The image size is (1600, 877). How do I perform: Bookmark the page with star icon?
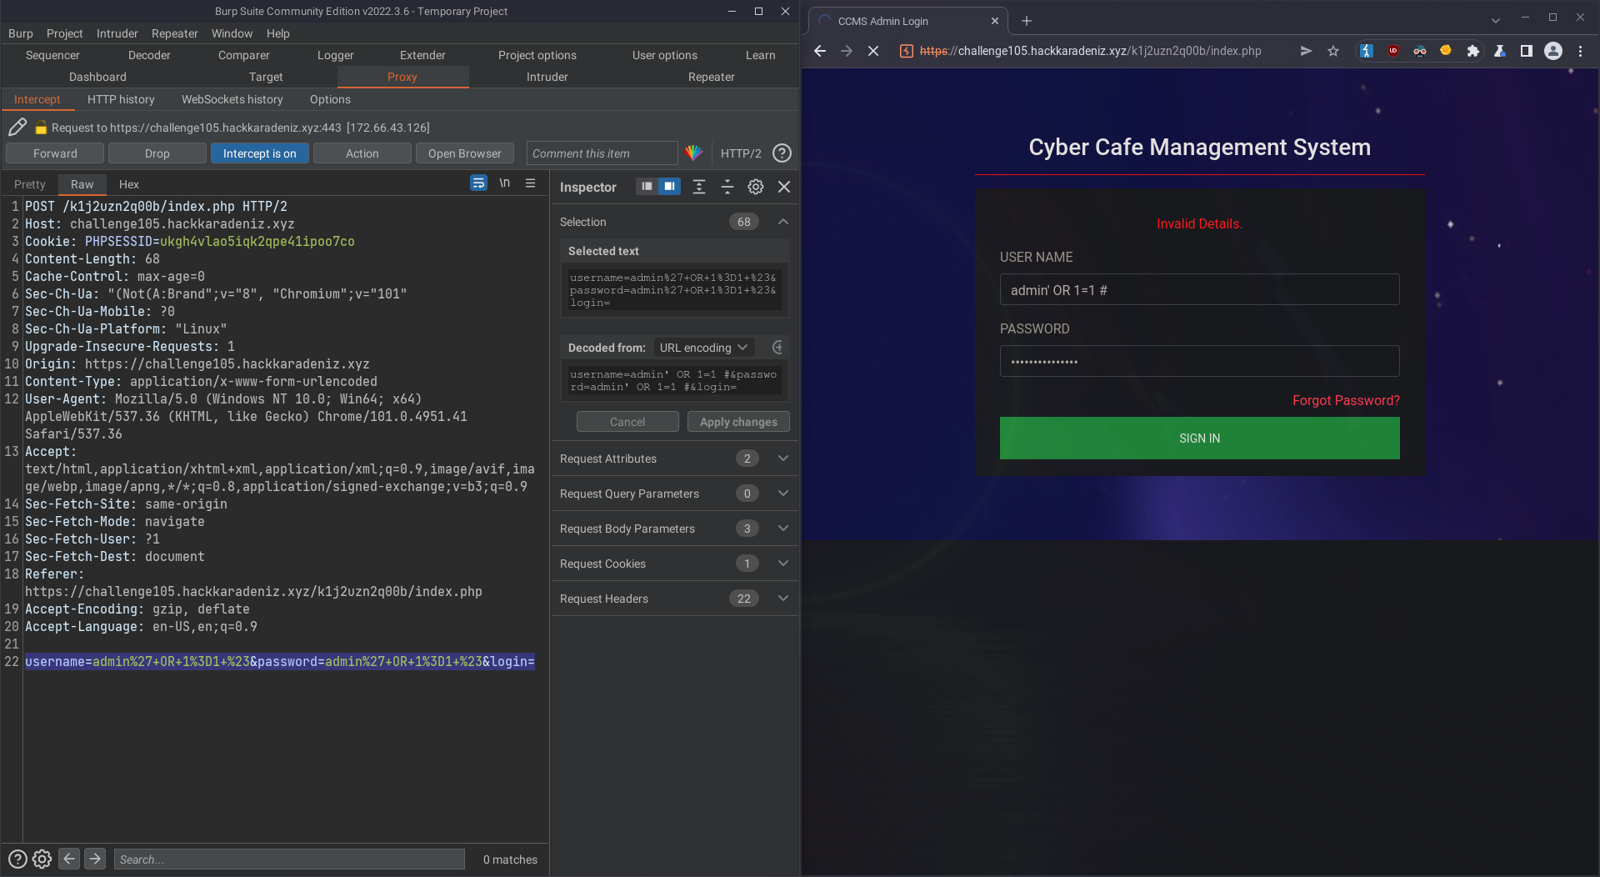pos(1333,51)
